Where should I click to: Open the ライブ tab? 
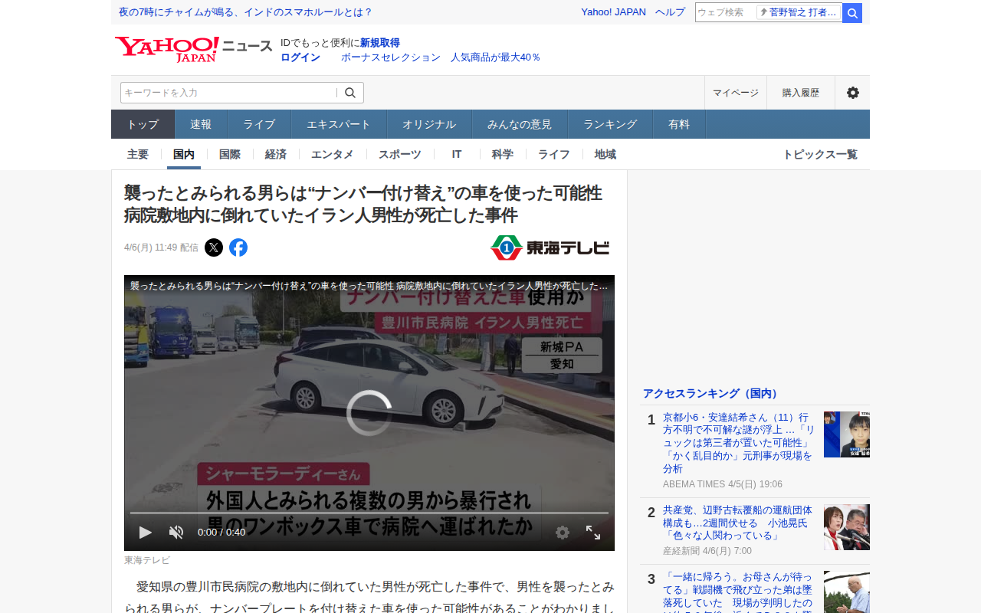pyautogui.click(x=259, y=124)
